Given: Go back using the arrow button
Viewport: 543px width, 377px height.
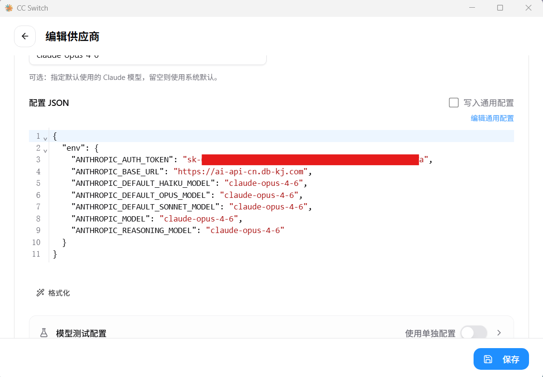Looking at the screenshot, I should click(x=25, y=36).
